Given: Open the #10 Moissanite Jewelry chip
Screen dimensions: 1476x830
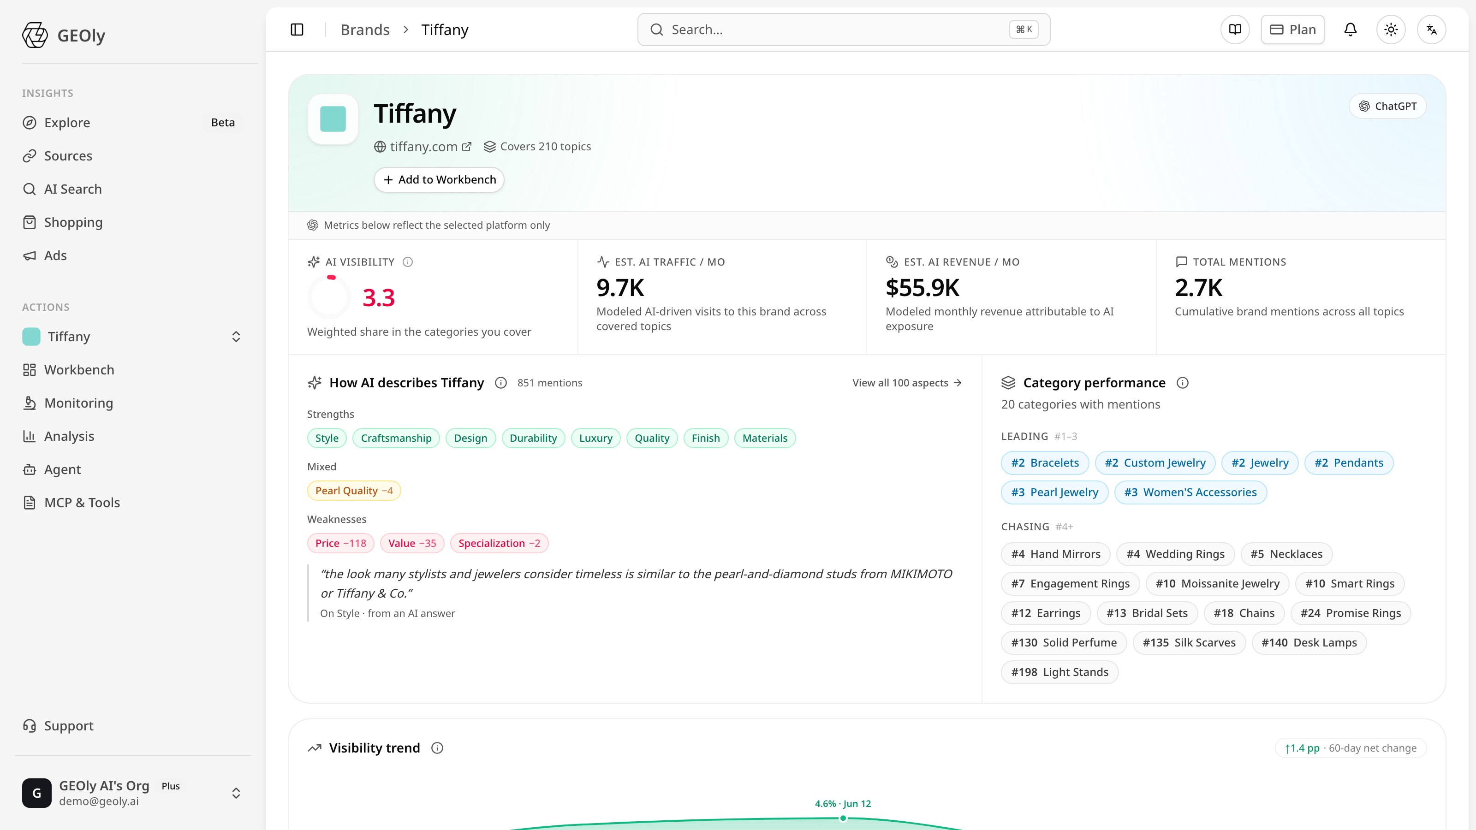Looking at the screenshot, I should coord(1218,584).
